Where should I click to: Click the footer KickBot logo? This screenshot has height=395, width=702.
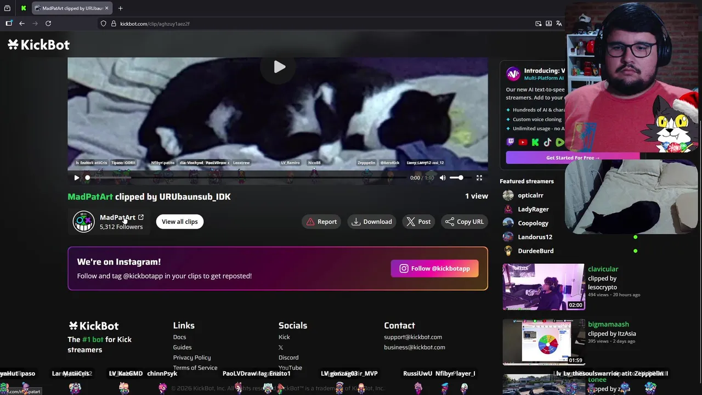93,326
